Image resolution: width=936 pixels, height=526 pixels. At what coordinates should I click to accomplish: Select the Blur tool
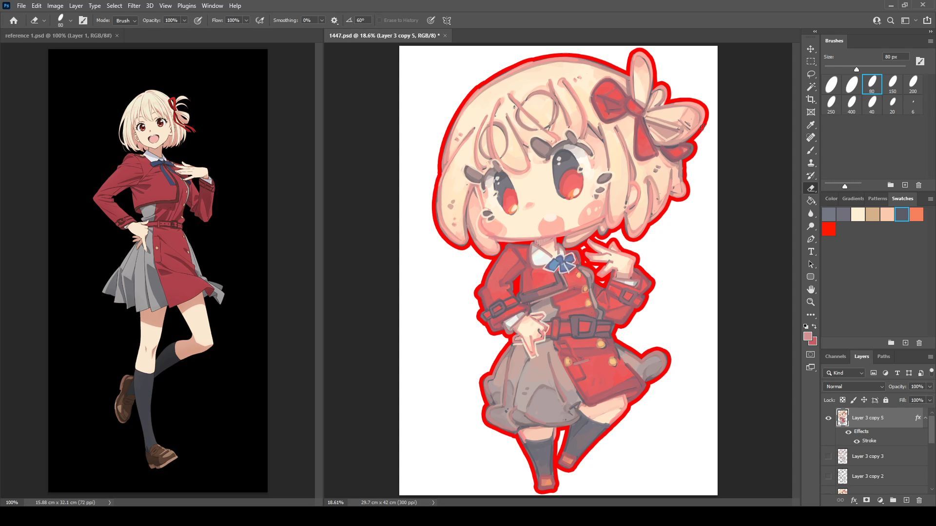811,214
